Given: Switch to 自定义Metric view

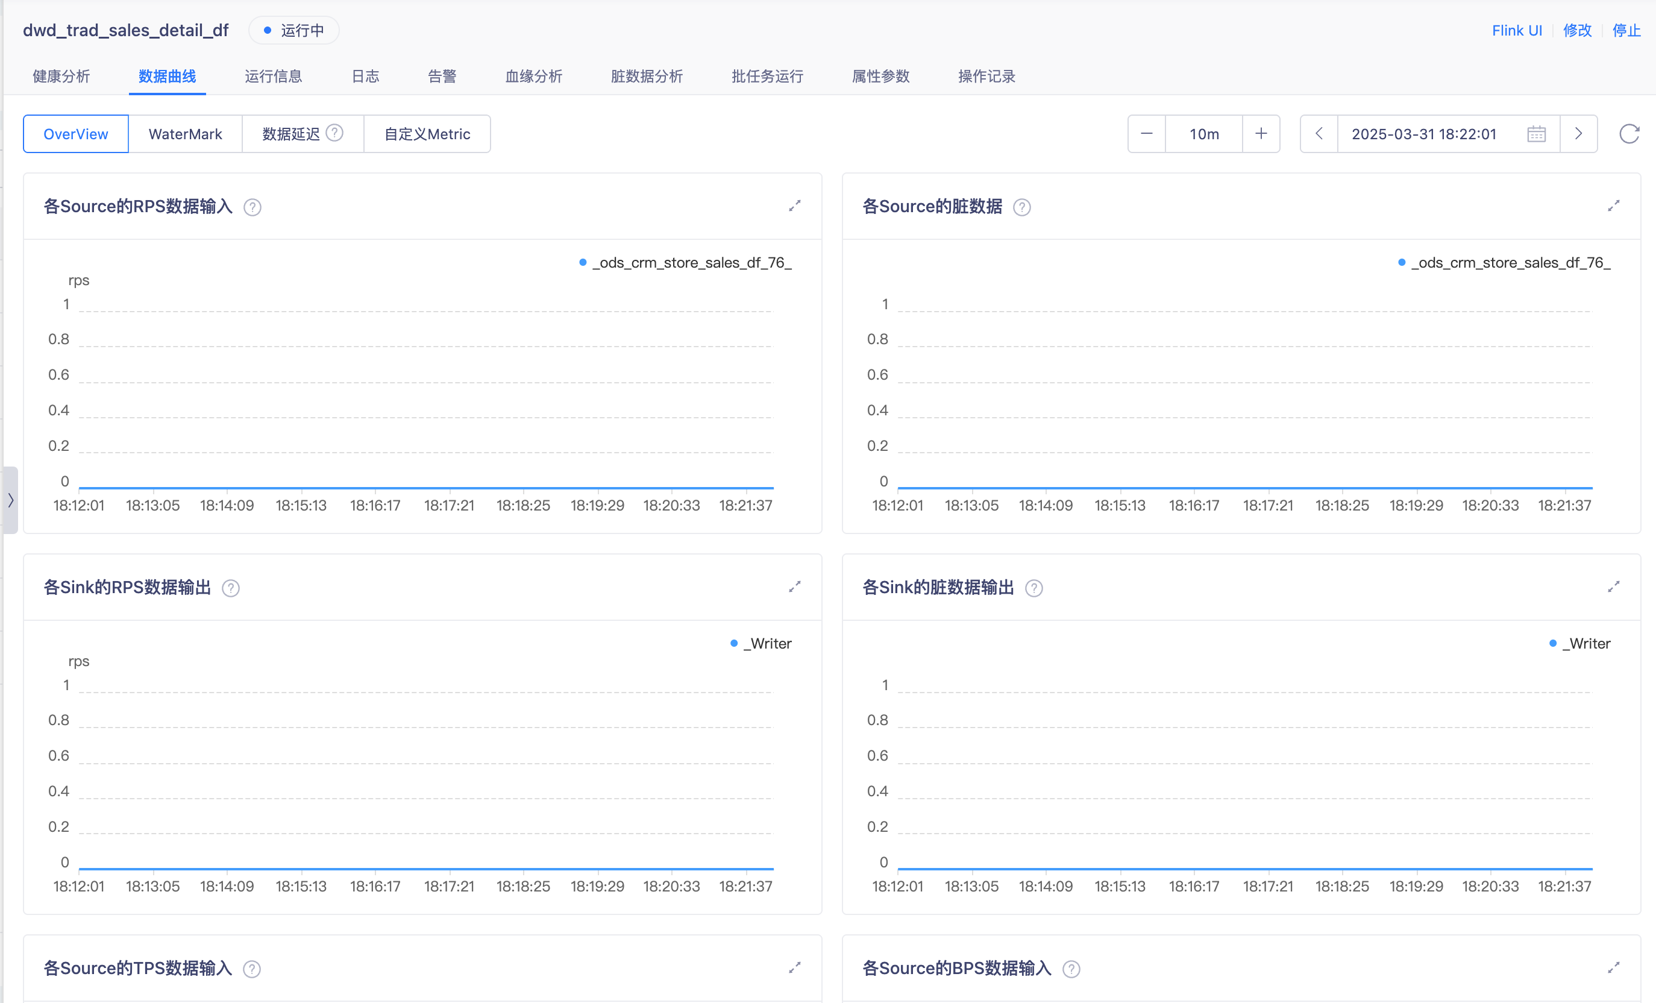Looking at the screenshot, I should pos(427,134).
